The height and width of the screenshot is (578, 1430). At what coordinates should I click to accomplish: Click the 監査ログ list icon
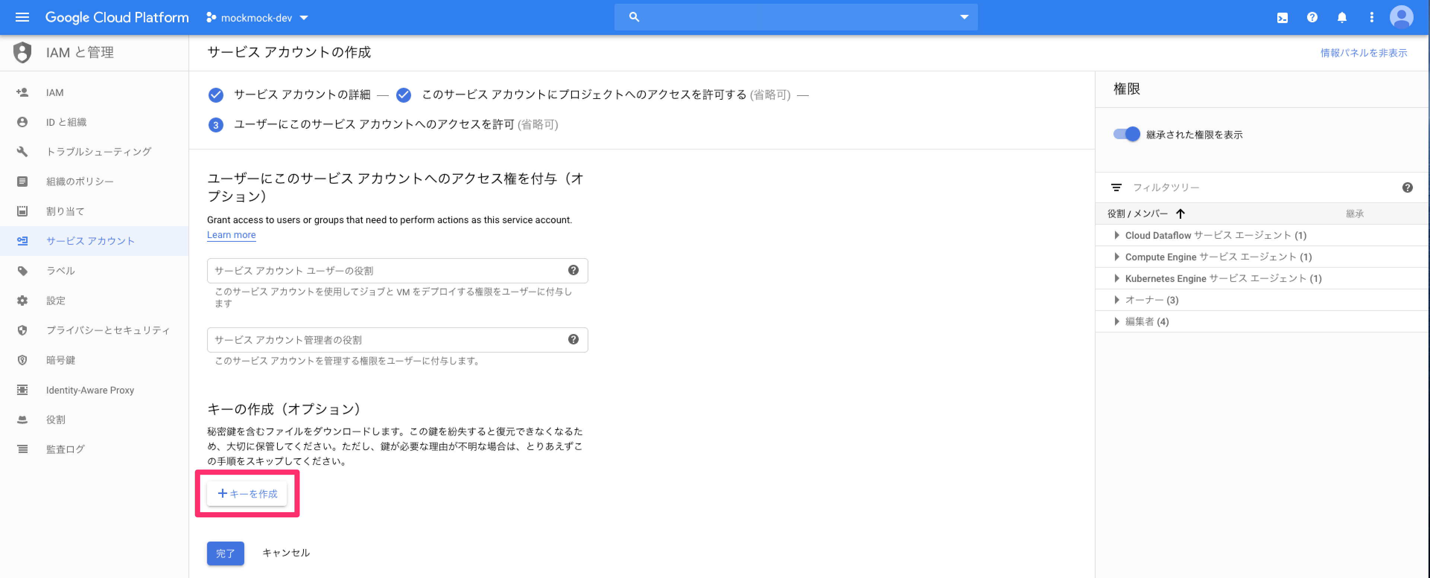tap(22, 449)
